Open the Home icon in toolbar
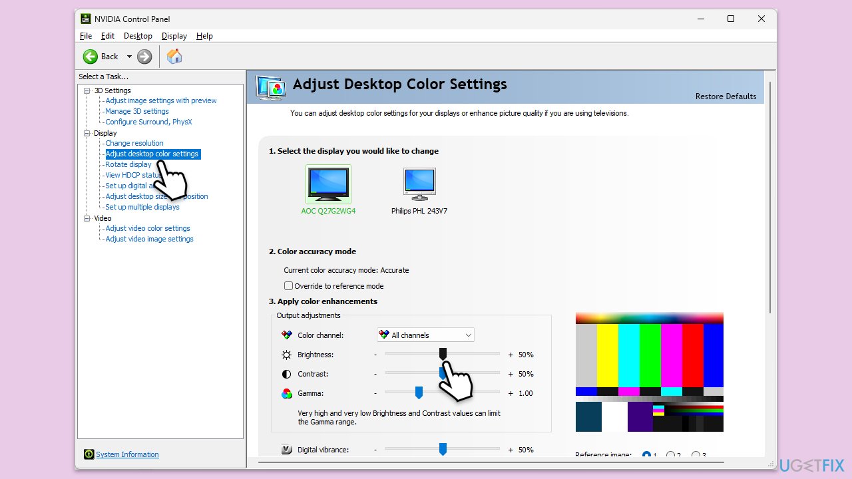 coord(174,57)
